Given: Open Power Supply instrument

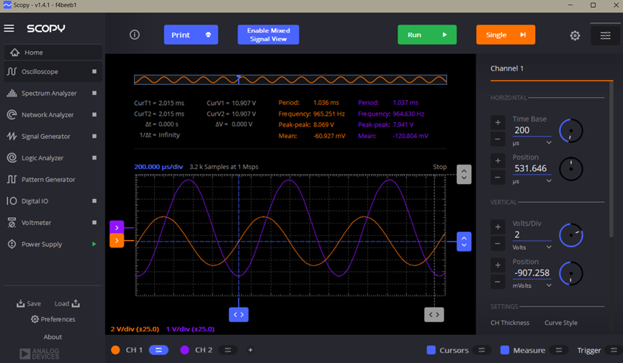Looking at the screenshot, I should click(x=53, y=244).
